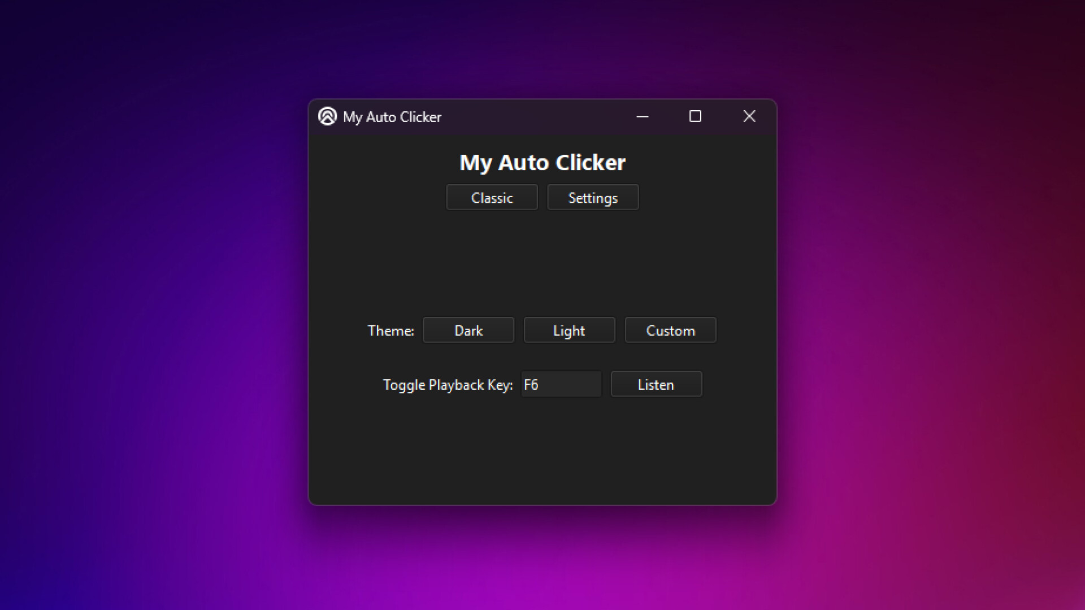
Task: Enable Dark mode for the app
Action: (468, 330)
